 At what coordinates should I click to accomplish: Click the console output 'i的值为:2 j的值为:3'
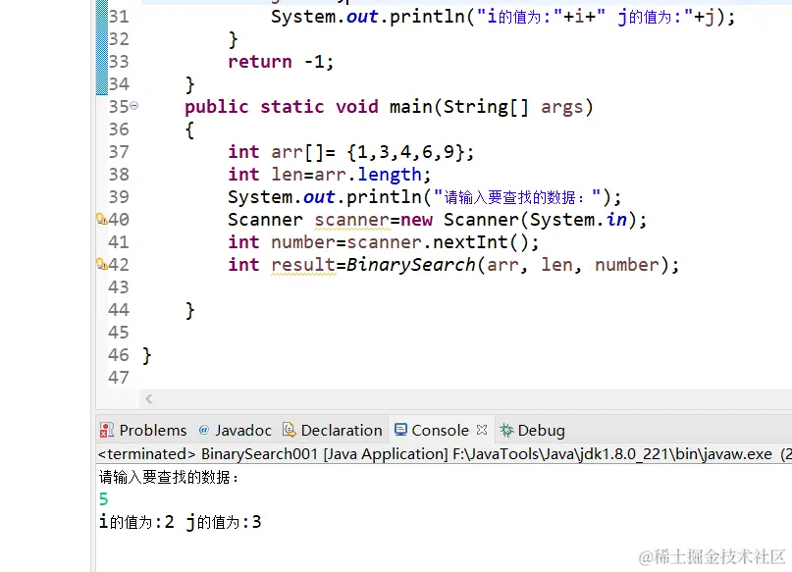pyautogui.click(x=181, y=522)
